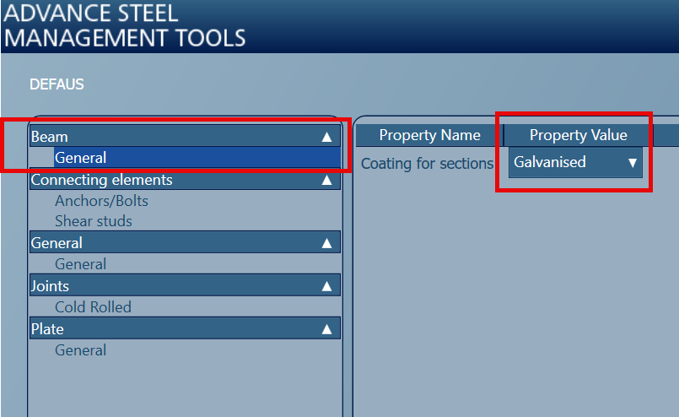Collapse Connecting elements category arrow
This screenshot has width=679, height=417.
(326, 180)
